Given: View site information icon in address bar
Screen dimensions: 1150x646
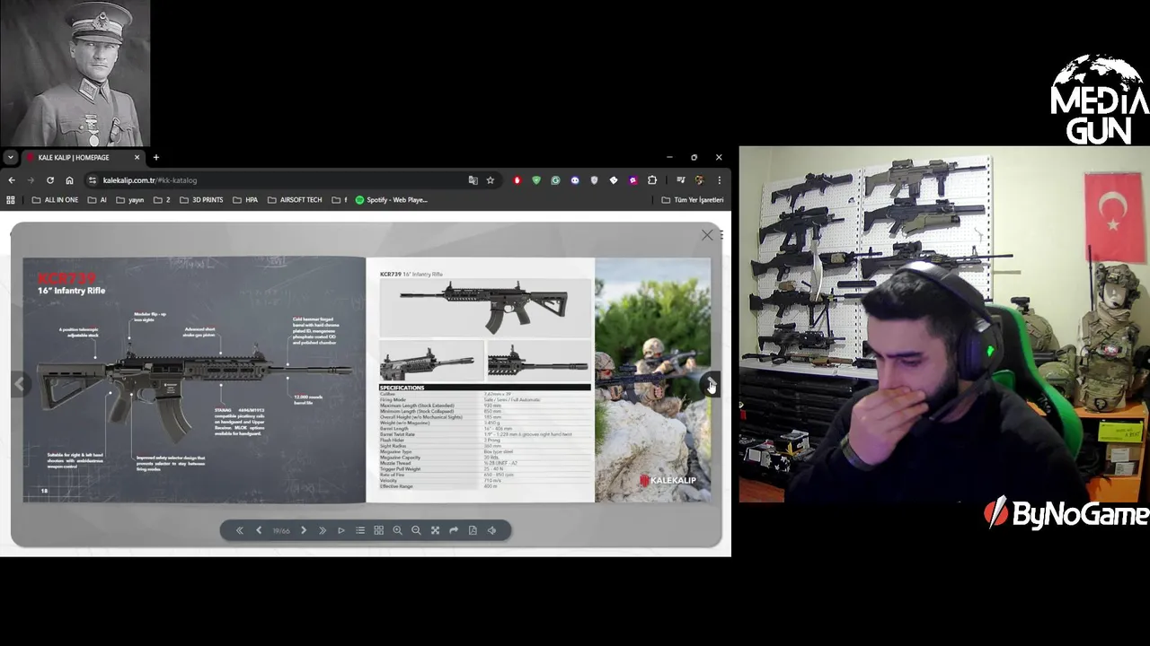Looking at the screenshot, I should coord(93,180).
